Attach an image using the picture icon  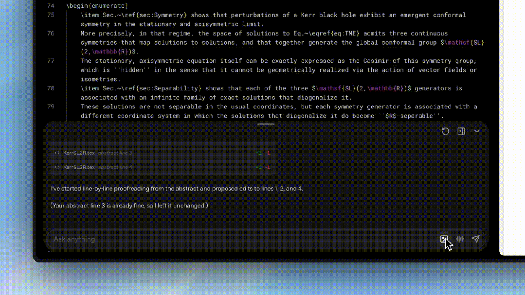click(x=444, y=239)
